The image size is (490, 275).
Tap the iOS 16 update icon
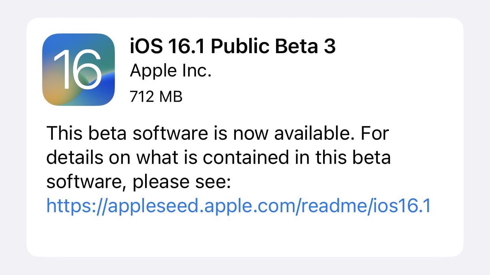tap(78, 70)
